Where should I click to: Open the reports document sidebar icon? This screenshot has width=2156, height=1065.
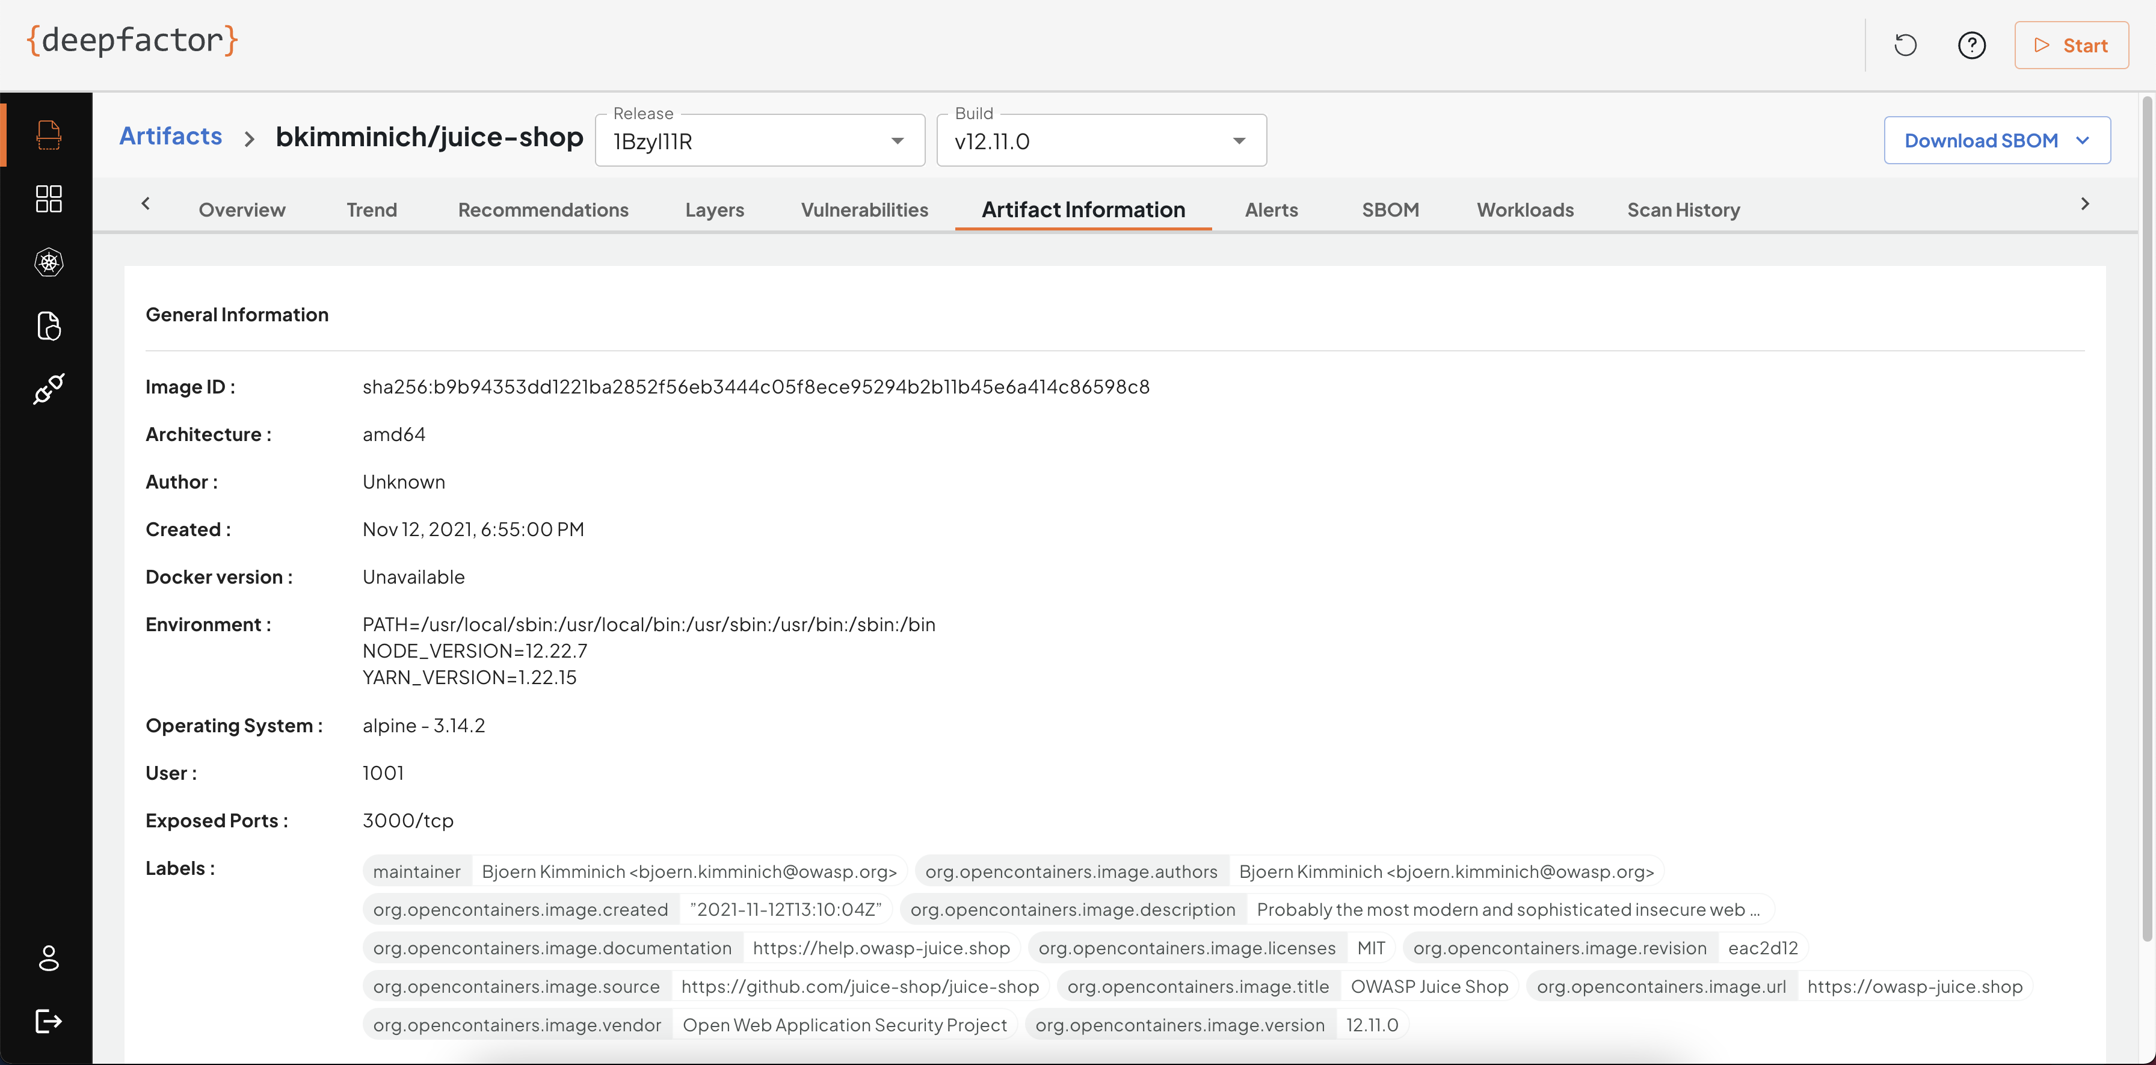(x=49, y=326)
